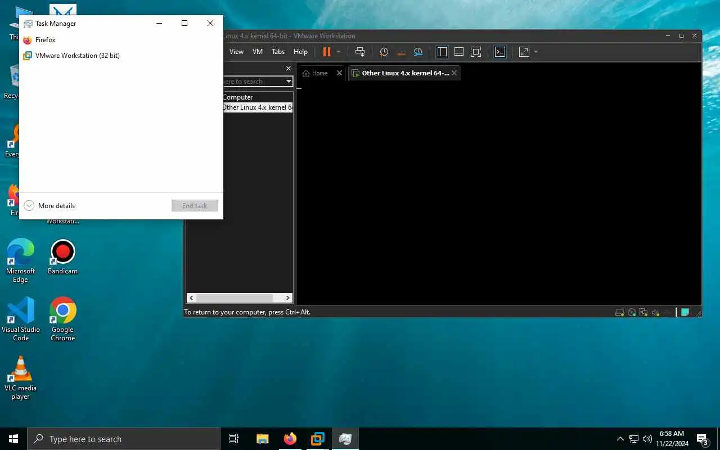Image resolution: width=720 pixels, height=450 pixels.
Task: Open the snapshot manager icon
Action: click(418, 52)
